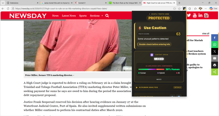Open Newsday's YouTube channel icon
Image resolution: width=219 pixels, height=116 pixels.
point(195,15)
